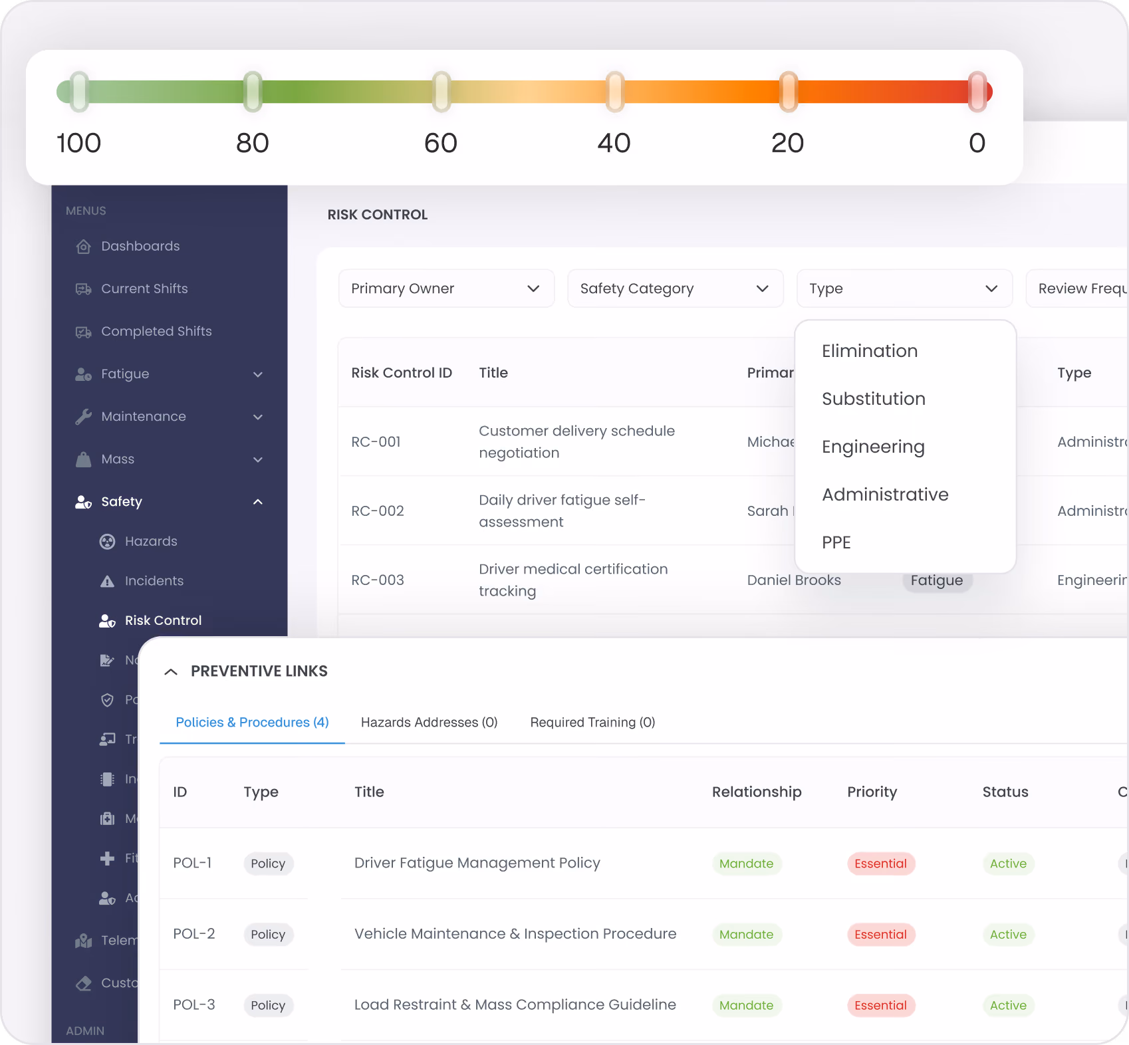Click the Policy badge in POL-1 row

coord(268,864)
